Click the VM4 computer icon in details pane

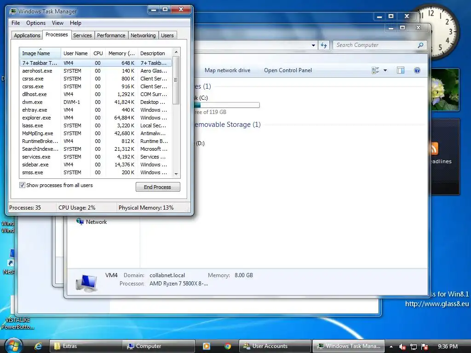coord(86,283)
